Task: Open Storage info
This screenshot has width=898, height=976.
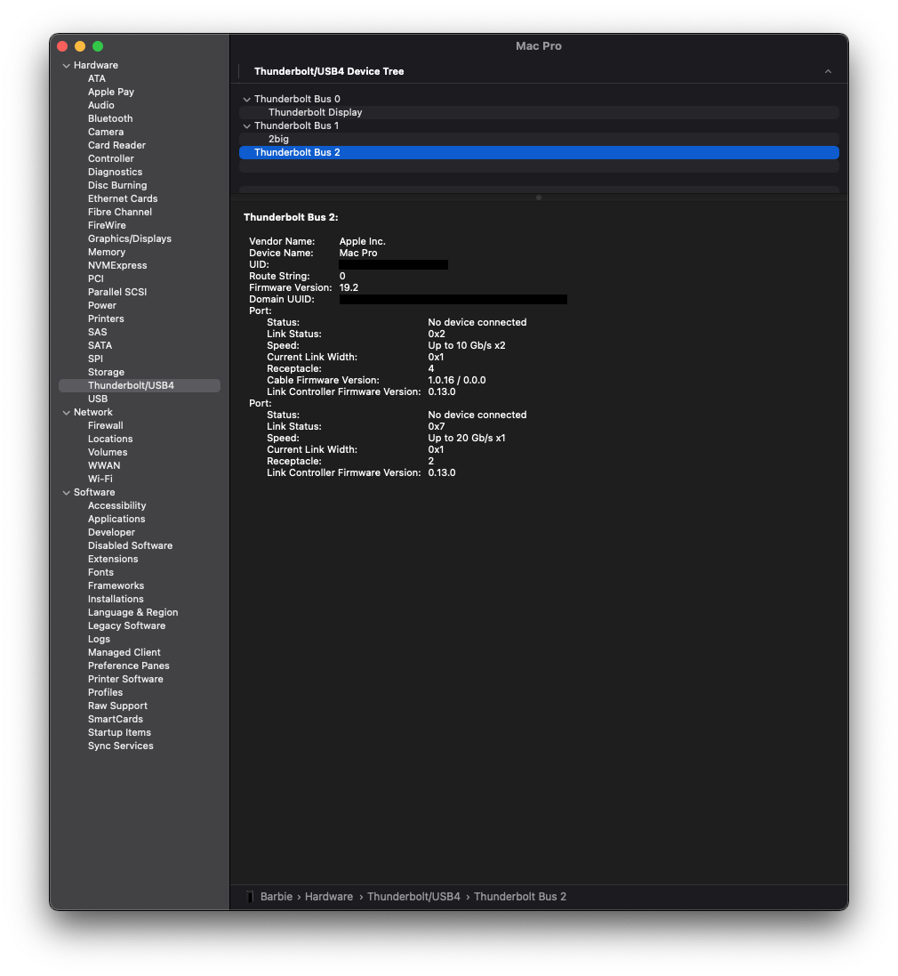Action: coord(106,372)
